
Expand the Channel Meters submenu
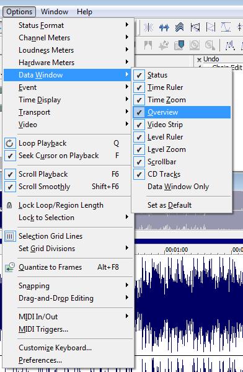[67, 38]
